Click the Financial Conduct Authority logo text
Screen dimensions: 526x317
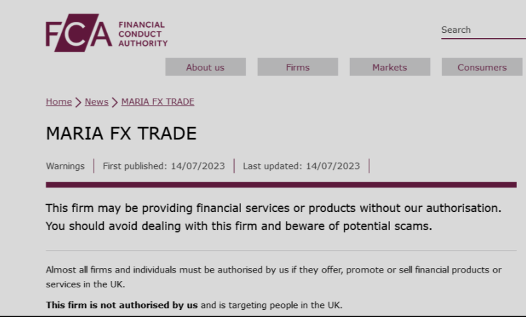(x=142, y=34)
